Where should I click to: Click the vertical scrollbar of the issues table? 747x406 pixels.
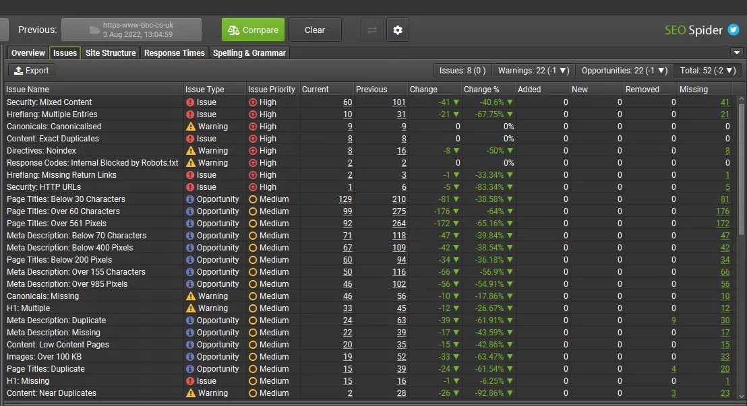[742, 168]
